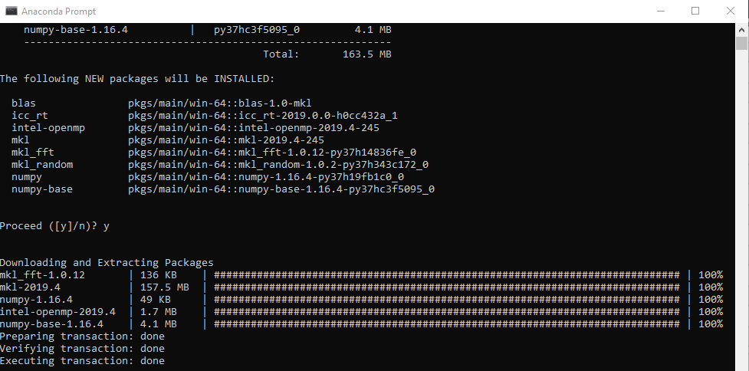This screenshot has height=371, width=749.
Task: Click the 'blas' package name
Action: [24, 103]
